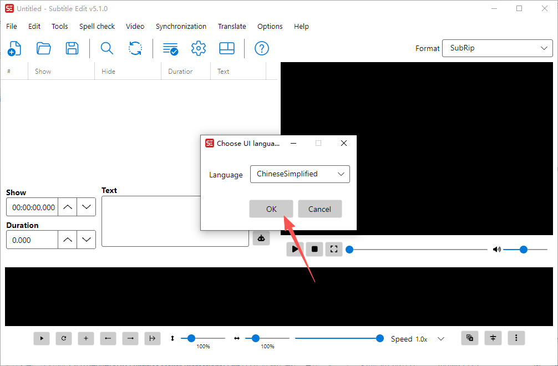
Task: Click the # column header
Action: pyautogui.click(x=14, y=71)
